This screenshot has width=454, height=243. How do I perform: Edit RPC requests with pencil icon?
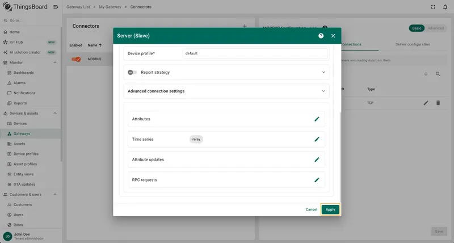317,180
